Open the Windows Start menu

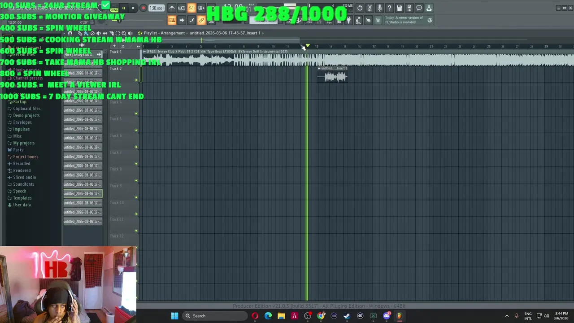pyautogui.click(x=174, y=316)
